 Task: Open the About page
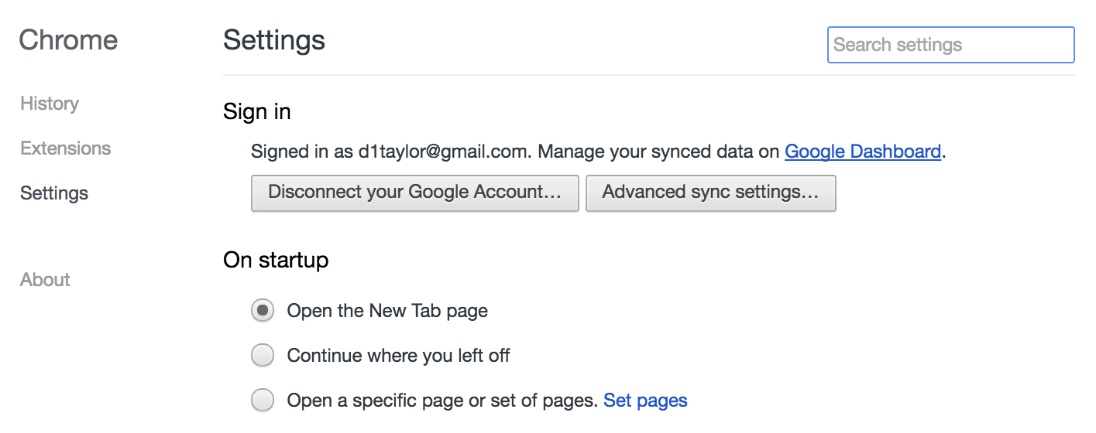[45, 280]
